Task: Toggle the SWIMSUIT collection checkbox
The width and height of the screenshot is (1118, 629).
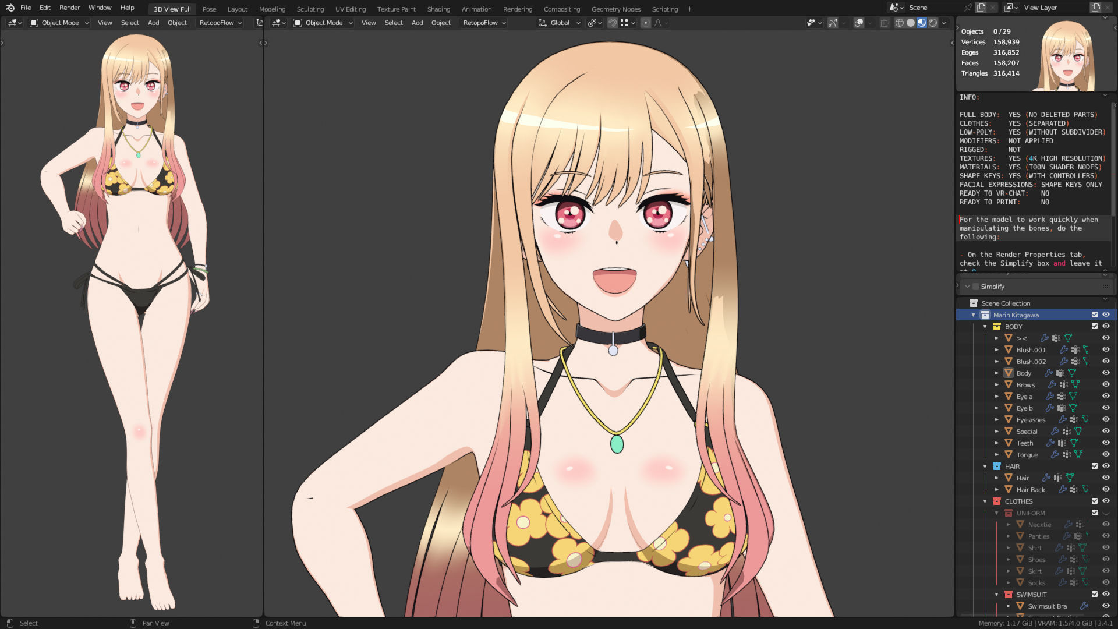Action: (x=1095, y=594)
